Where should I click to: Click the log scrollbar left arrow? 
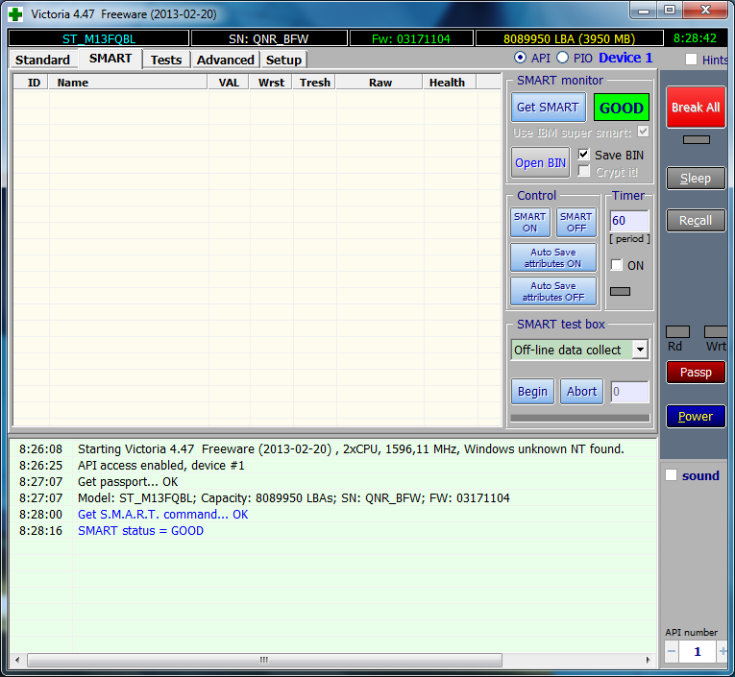coord(17,660)
